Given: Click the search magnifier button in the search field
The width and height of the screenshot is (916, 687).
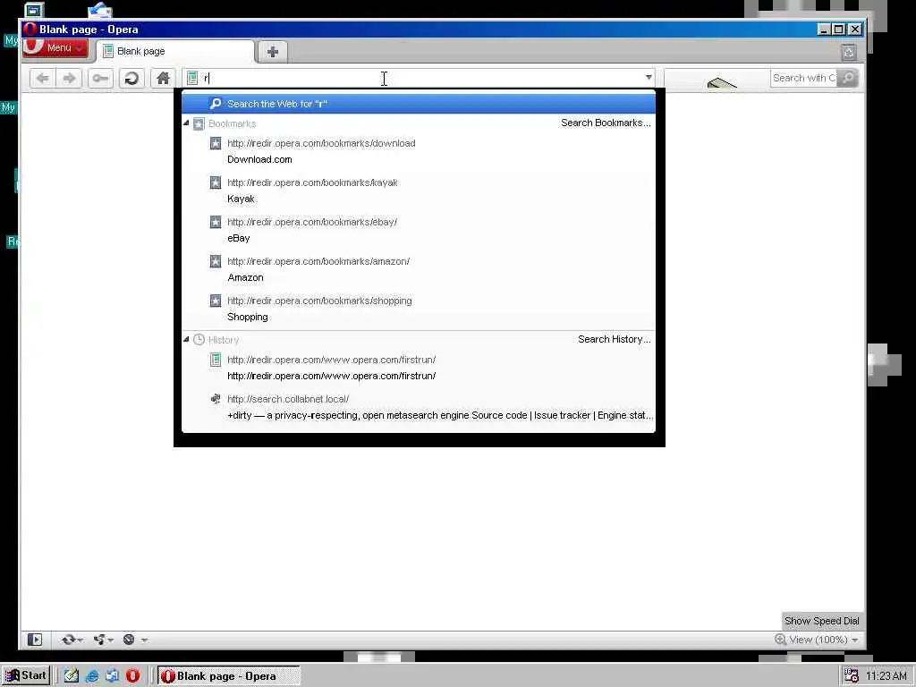Looking at the screenshot, I should click(x=848, y=78).
